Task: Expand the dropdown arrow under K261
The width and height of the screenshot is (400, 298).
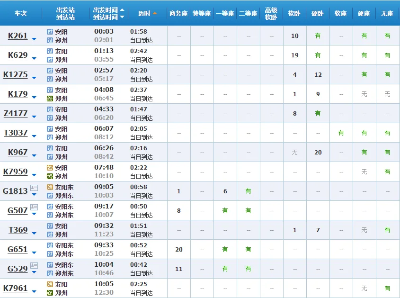Action: (x=34, y=38)
